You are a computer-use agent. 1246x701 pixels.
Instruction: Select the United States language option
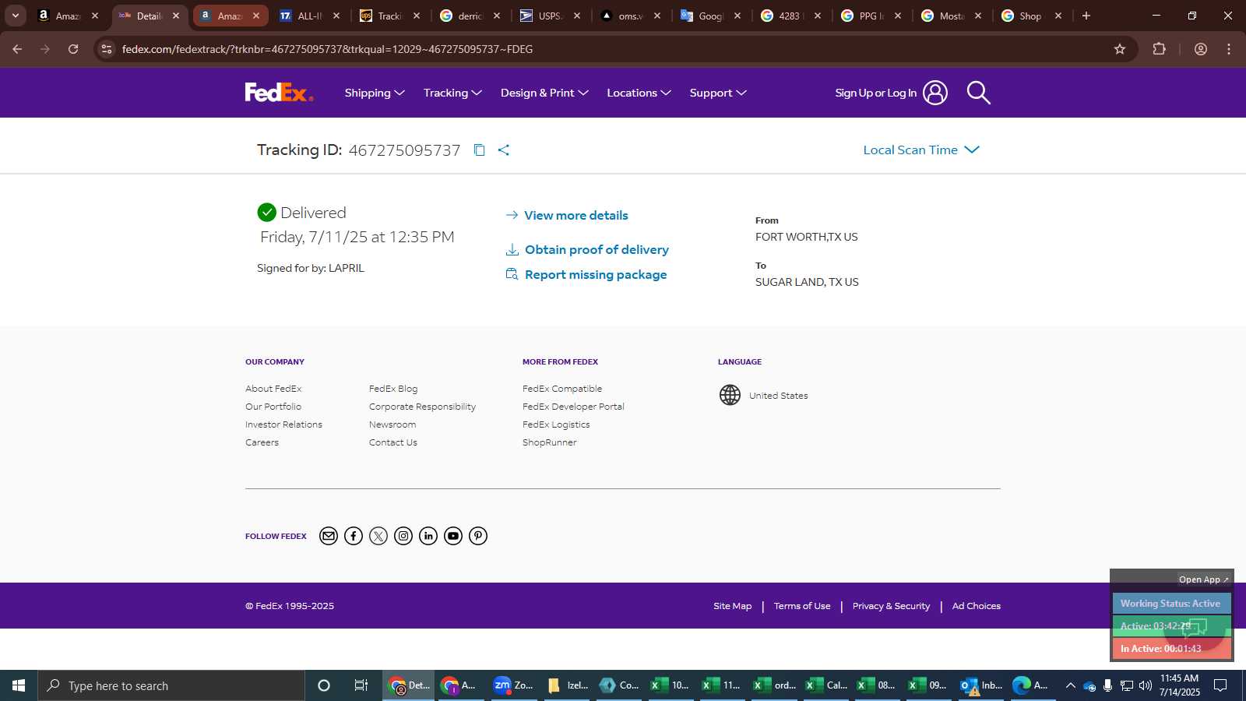(779, 396)
